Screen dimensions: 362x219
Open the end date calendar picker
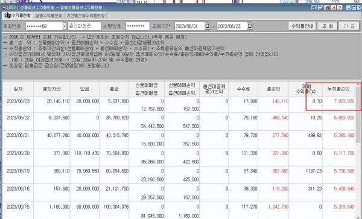250,26
